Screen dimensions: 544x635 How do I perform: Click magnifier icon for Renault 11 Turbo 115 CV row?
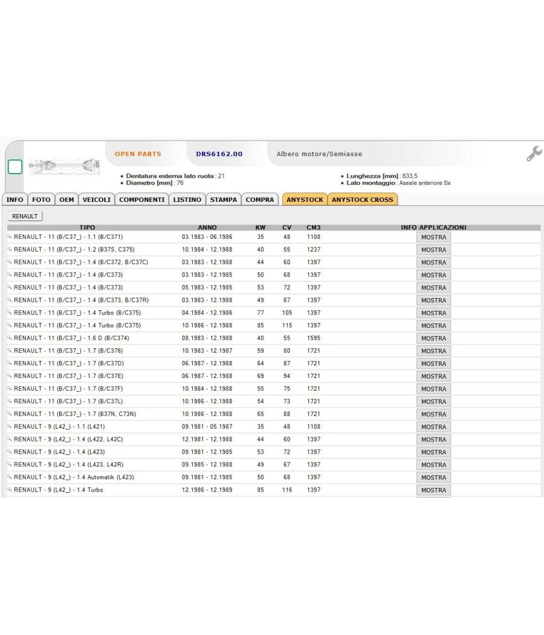click(9, 325)
